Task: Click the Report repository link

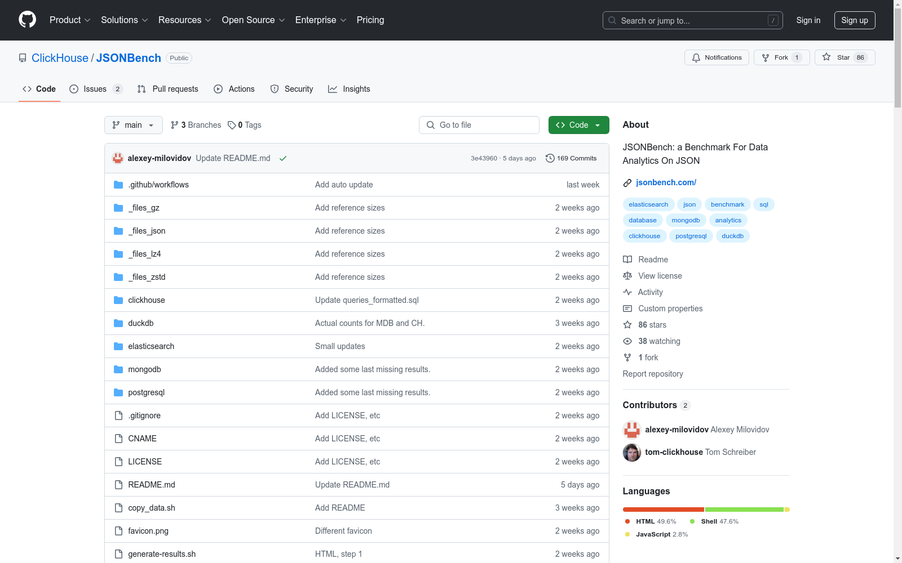Action: coord(653,374)
